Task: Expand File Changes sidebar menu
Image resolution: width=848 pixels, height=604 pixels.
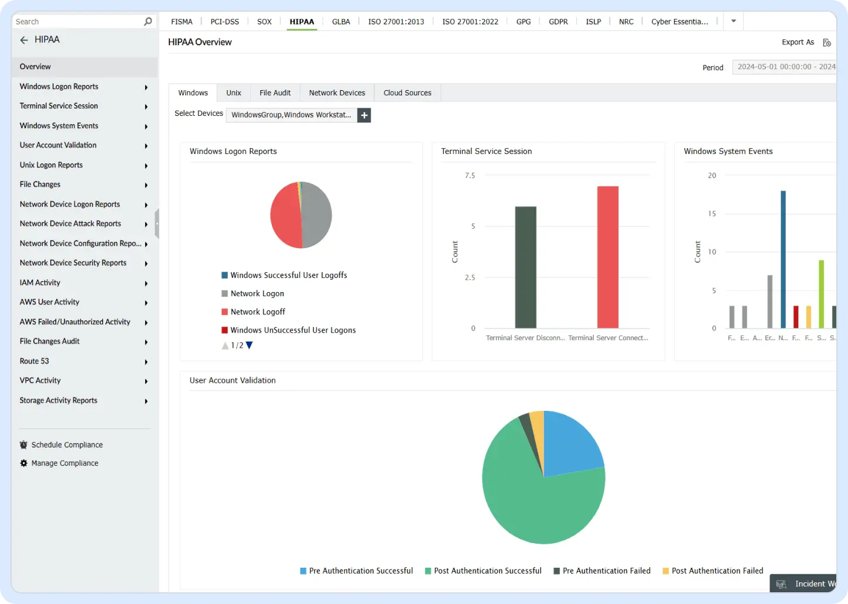Action: [x=146, y=185]
